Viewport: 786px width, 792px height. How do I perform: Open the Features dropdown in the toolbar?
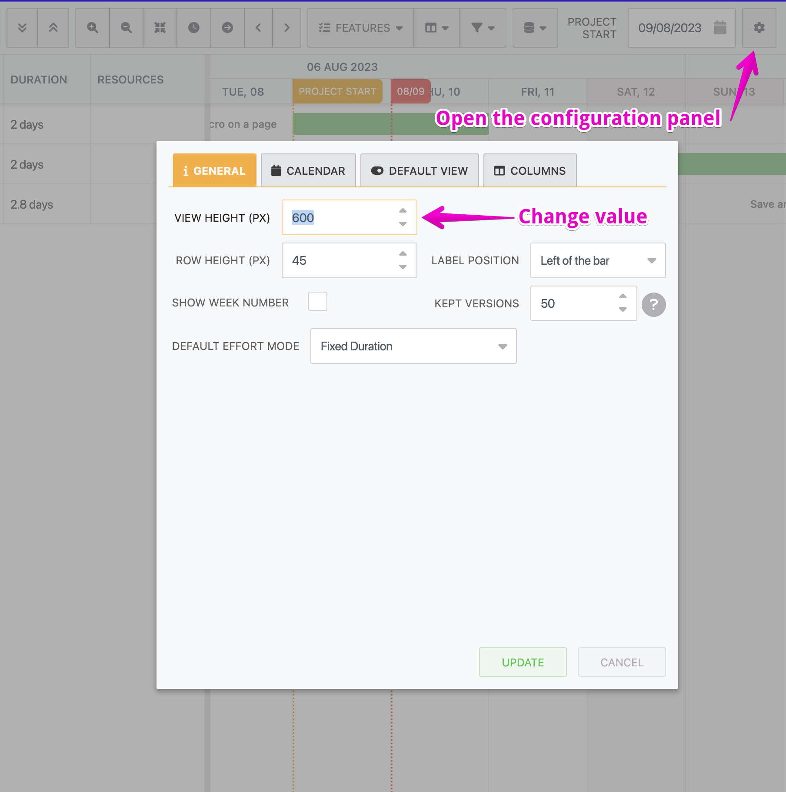[x=360, y=28]
